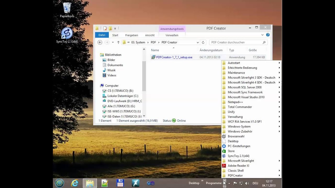Open the blue floppy-disk app on taskbar

(120, 183)
